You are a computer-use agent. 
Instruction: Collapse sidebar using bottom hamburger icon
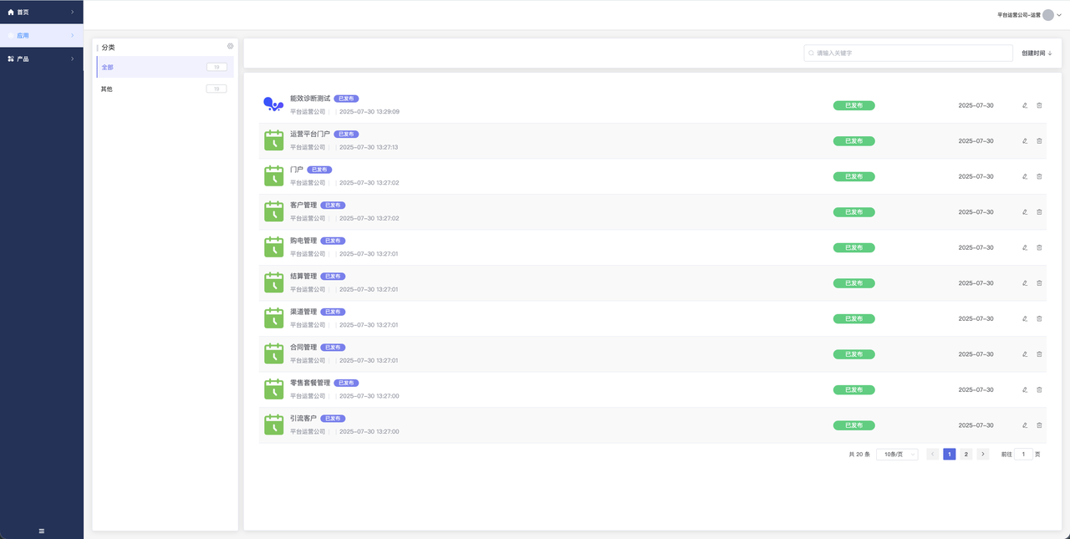[42, 531]
